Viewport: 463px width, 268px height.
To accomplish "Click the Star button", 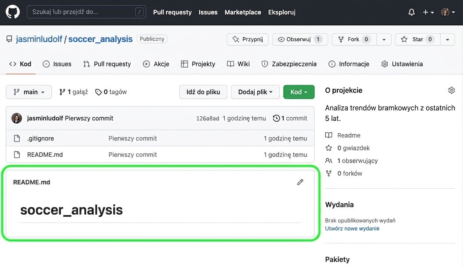I will [x=417, y=39].
